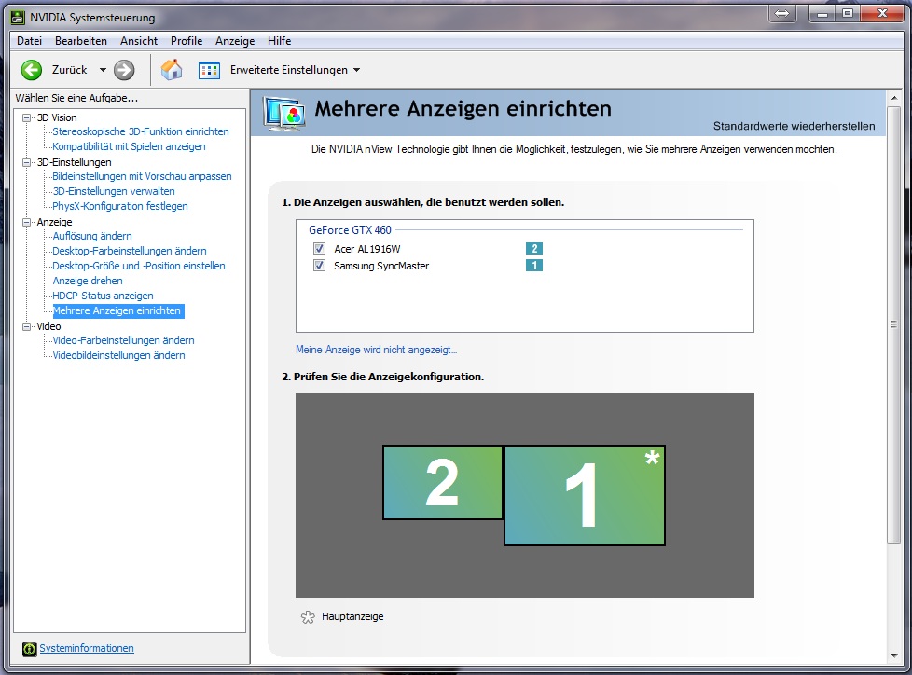Click Meine Anzeige wird nicht angezeigt link
This screenshot has width=912, height=675.
(377, 350)
